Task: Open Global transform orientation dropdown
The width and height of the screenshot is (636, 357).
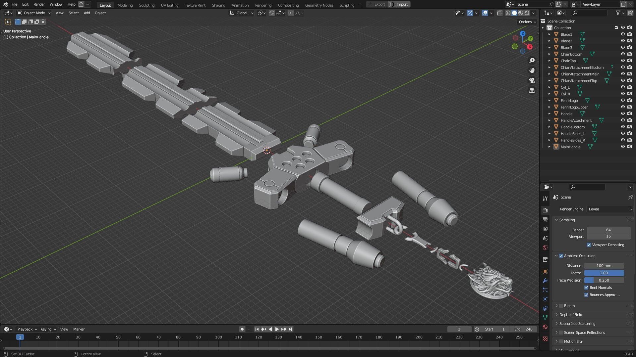Action: 242,13
